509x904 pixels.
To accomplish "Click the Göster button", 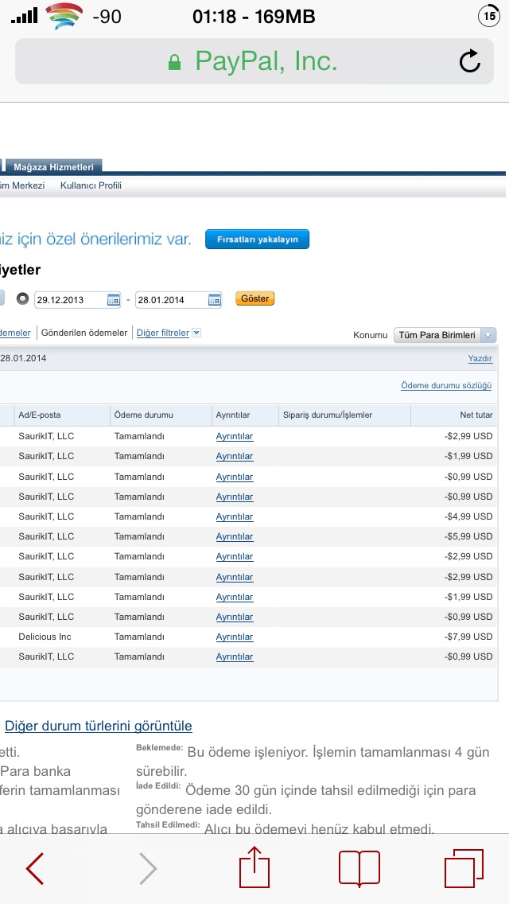I will click(x=254, y=298).
